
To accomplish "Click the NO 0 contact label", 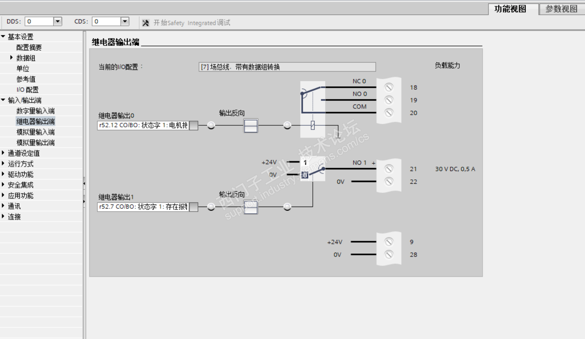I will 360,94.
